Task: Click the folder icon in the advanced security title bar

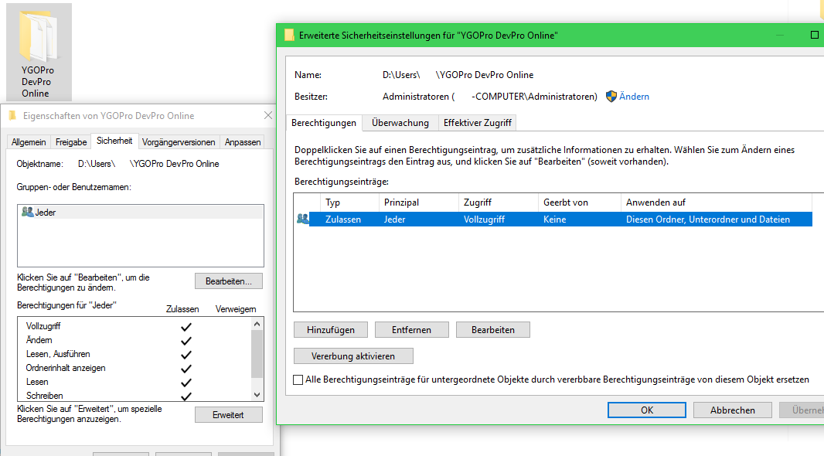Action: coord(289,36)
